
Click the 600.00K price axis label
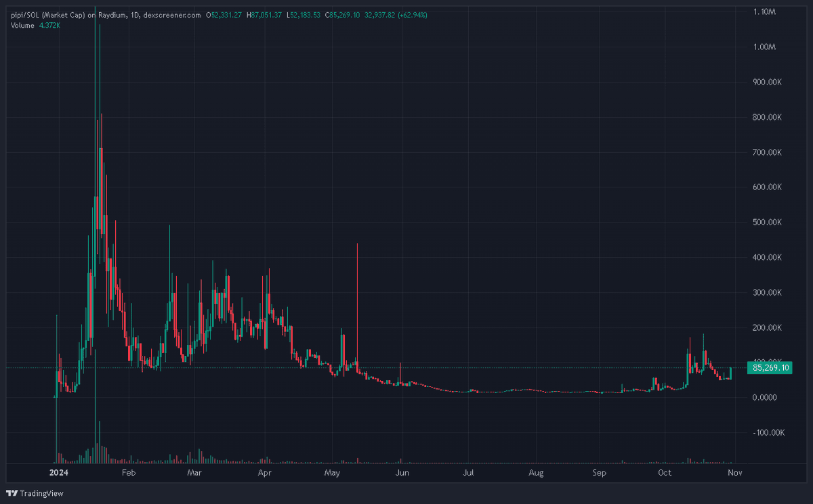click(766, 187)
